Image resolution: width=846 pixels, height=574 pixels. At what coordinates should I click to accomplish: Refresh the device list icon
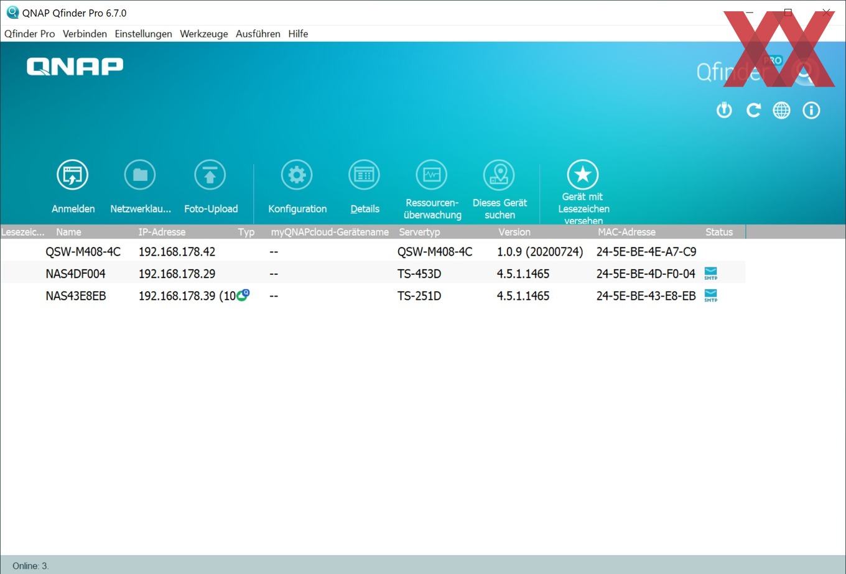(x=753, y=110)
